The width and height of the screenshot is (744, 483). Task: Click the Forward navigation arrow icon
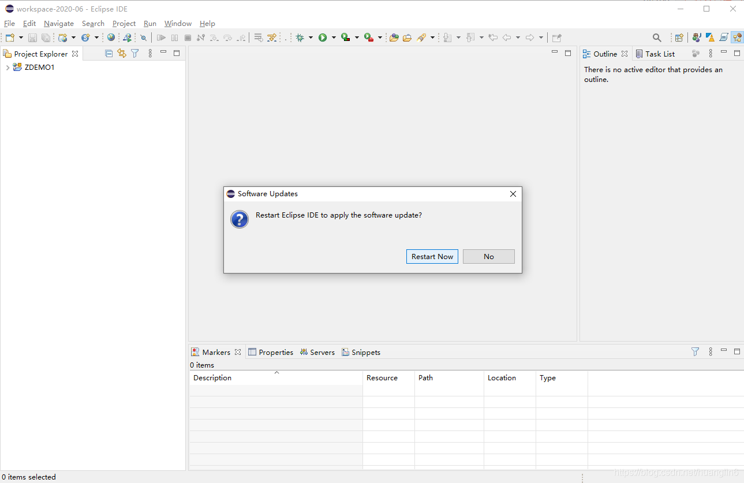pyautogui.click(x=530, y=38)
